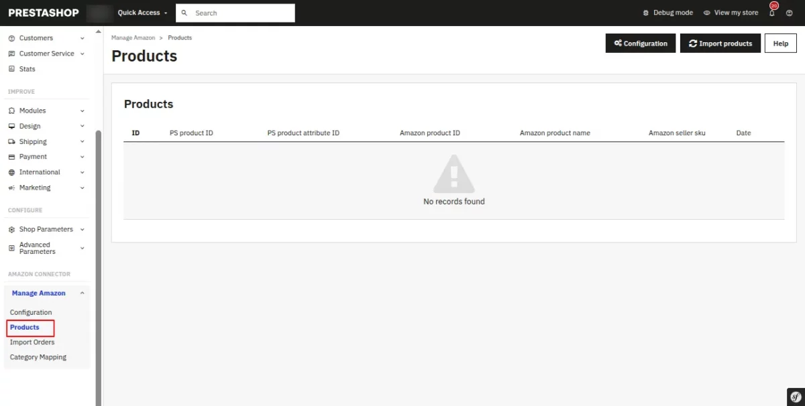Image resolution: width=805 pixels, height=406 pixels.
Task: Open Category Mapping from the sidebar
Action: [x=38, y=356]
